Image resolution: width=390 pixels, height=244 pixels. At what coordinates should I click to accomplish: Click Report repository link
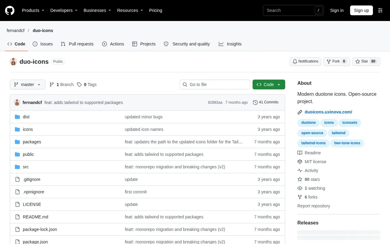pos(314,206)
